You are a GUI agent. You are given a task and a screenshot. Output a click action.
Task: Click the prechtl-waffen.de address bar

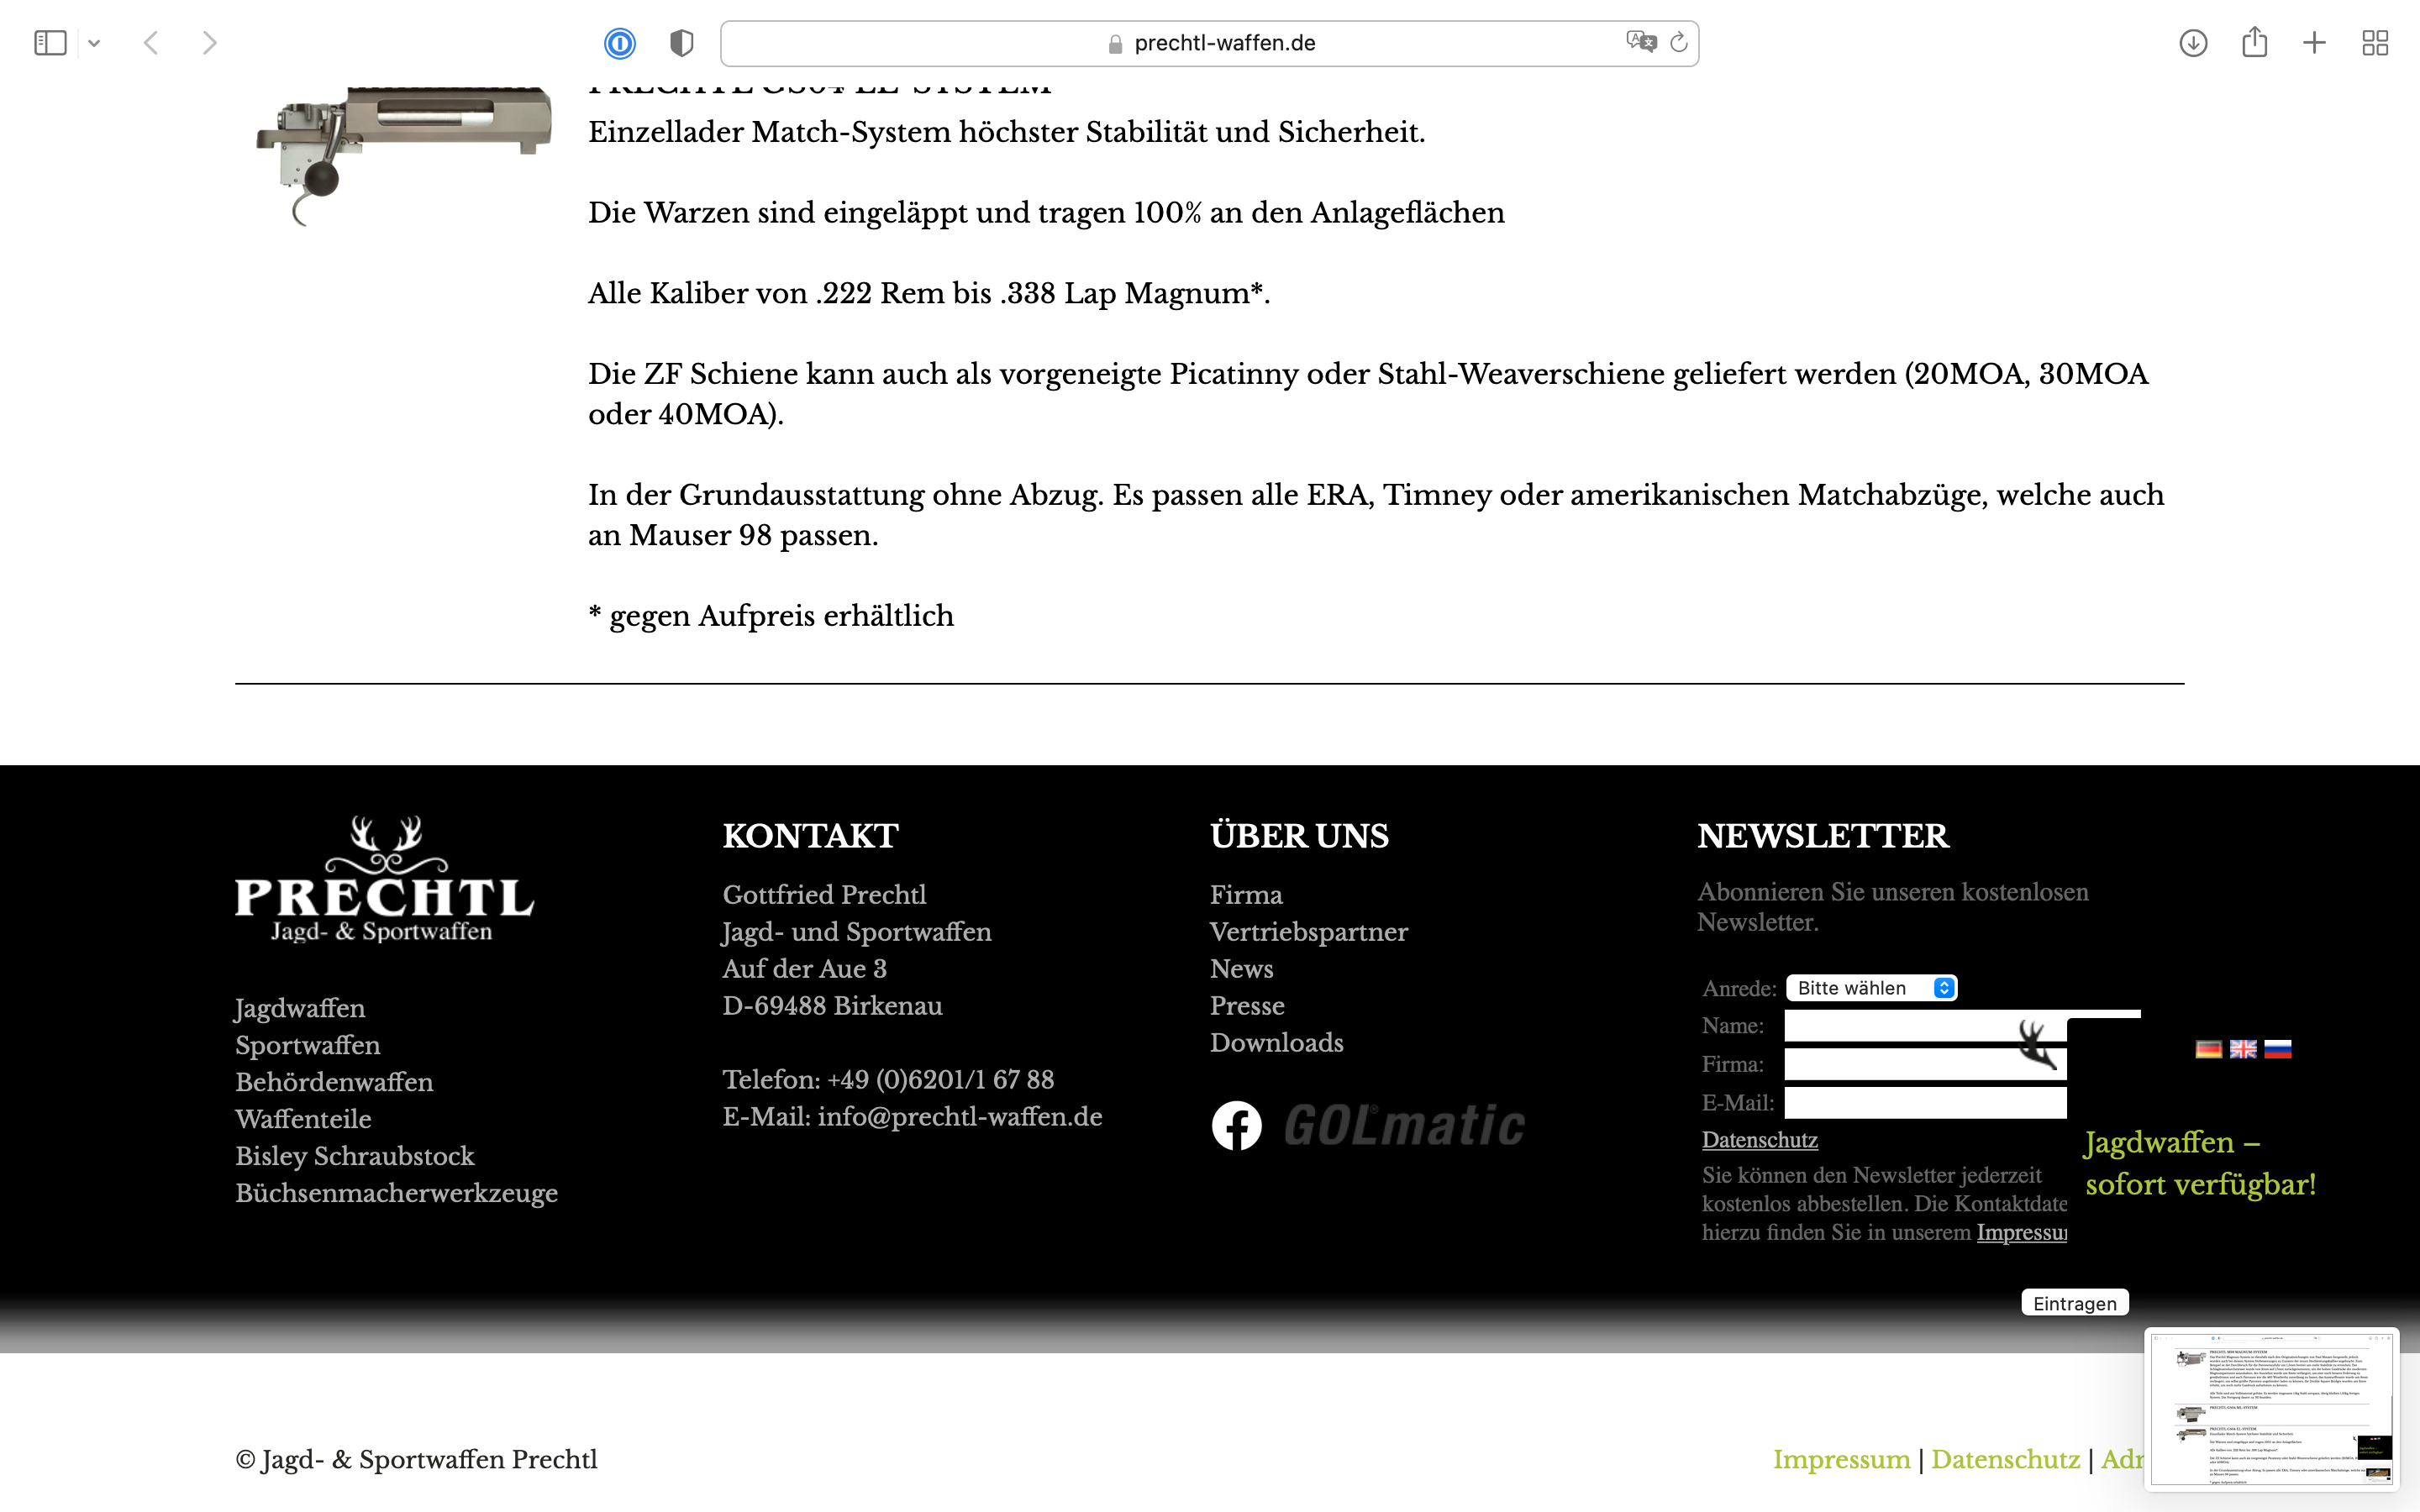click(x=1209, y=43)
